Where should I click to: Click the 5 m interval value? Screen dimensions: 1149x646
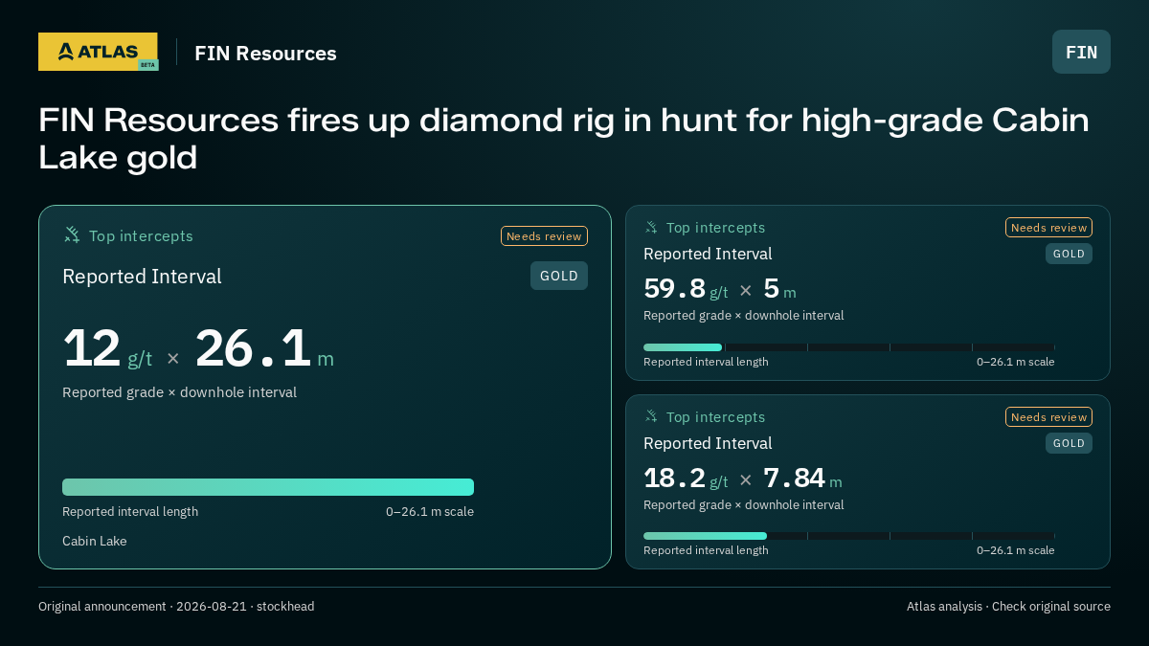click(x=779, y=289)
